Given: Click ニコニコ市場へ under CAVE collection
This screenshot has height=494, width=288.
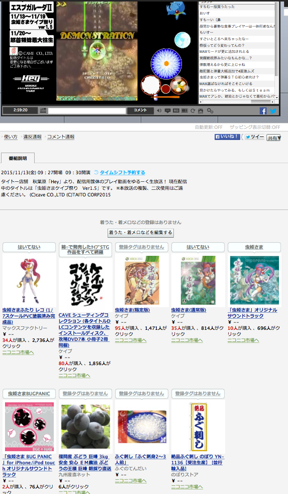Looking at the screenshot, I should tap(74, 376).
